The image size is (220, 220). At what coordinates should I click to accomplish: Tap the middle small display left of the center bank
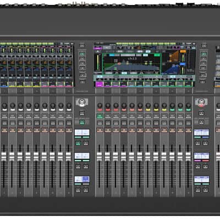point(82,156)
